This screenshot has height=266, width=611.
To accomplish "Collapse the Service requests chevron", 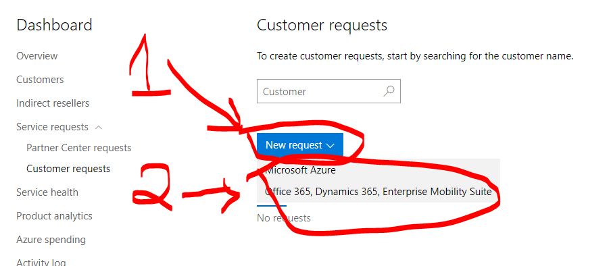I will click(x=99, y=128).
